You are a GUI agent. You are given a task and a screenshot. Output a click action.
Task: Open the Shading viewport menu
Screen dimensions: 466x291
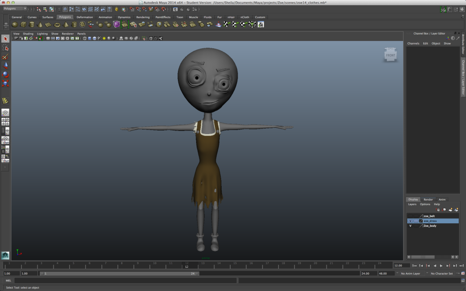(28, 34)
